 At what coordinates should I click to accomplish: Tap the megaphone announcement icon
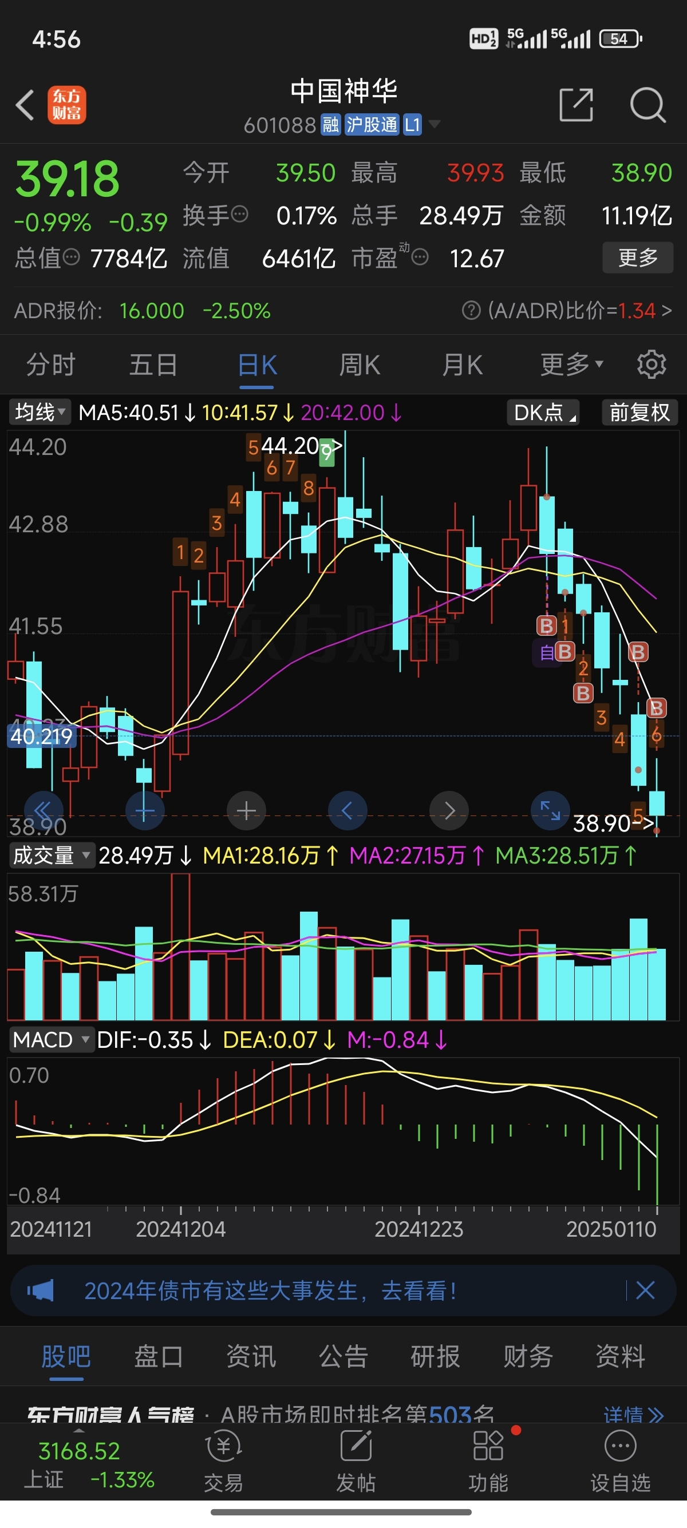tap(40, 1291)
